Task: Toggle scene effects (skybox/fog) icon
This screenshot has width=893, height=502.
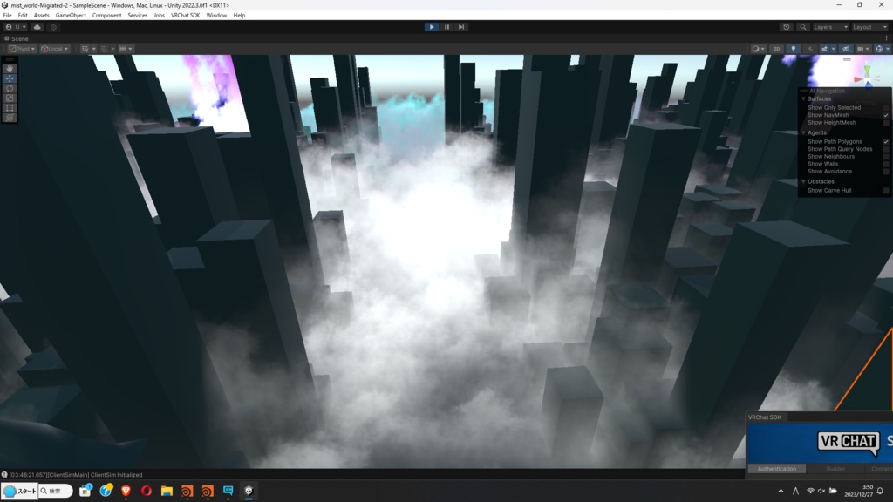Action: point(824,49)
